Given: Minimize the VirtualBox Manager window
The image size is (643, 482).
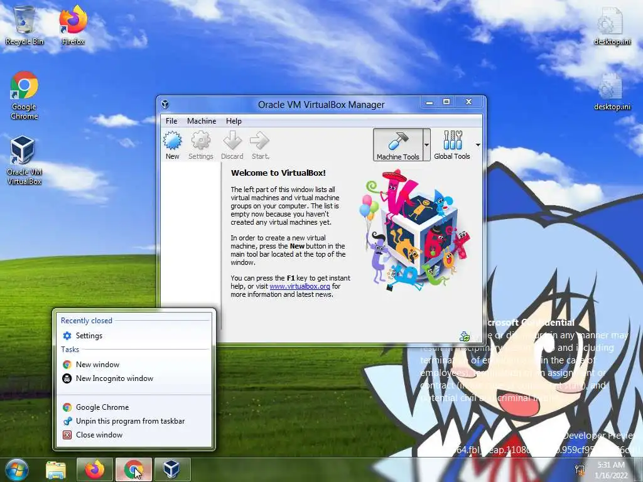Looking at the screenshot, I should [x=430, y=102].
